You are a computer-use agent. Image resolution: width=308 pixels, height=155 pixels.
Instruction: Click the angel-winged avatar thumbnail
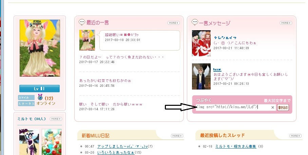[201, 76]
